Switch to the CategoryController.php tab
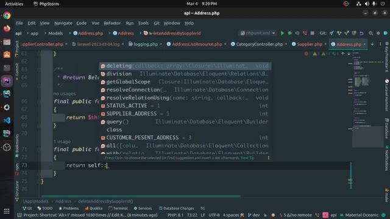The image size is (390, 219). click(259, 44)
